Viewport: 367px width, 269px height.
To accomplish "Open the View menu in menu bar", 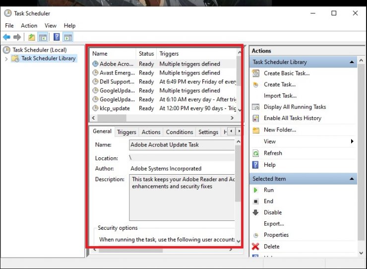I will (x=51, y=25).
